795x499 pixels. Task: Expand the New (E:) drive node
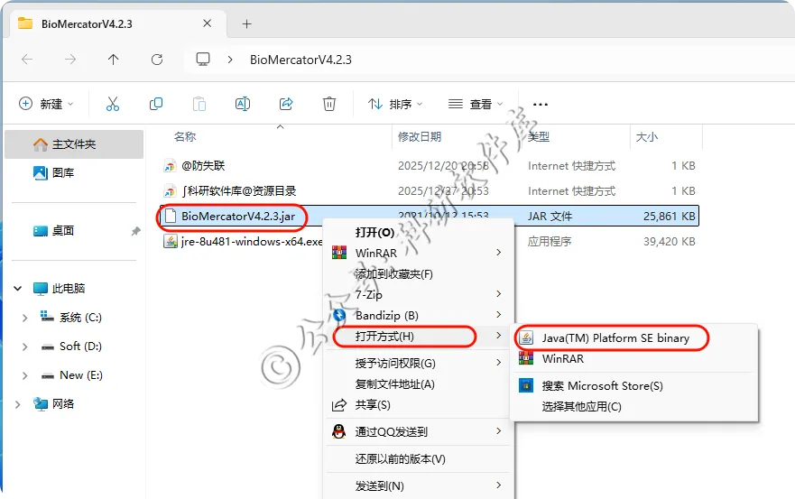coord(24,375)
